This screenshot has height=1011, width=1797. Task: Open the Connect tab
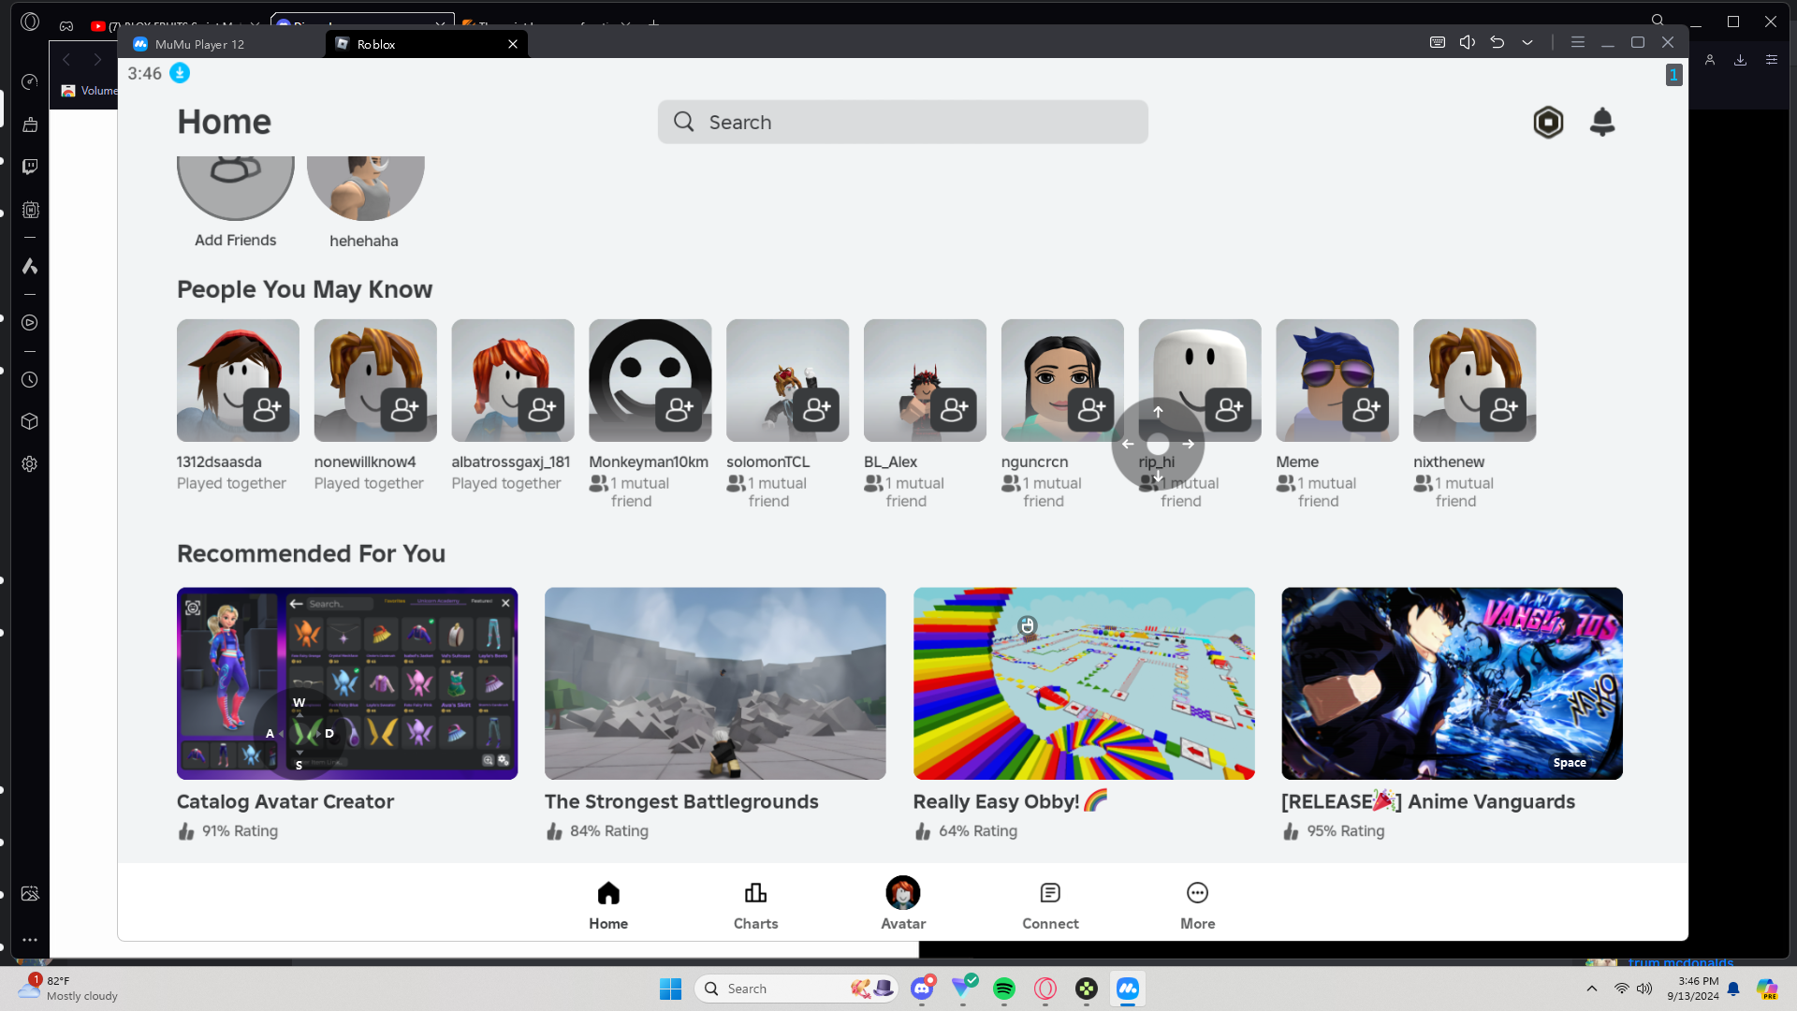click(x=1050, y=905)
